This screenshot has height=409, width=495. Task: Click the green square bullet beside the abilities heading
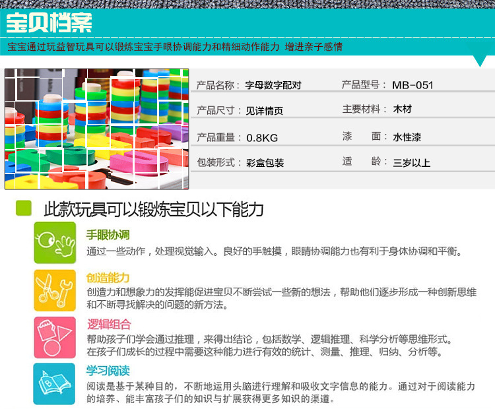(x=24, y=208)
